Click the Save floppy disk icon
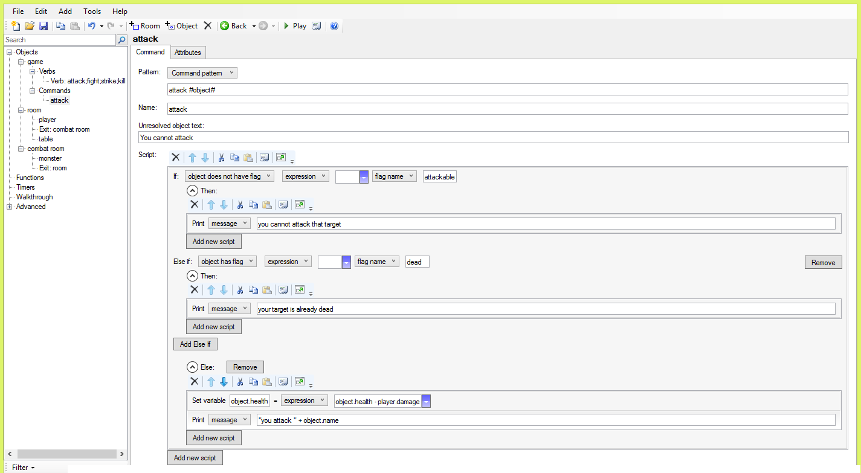 (x=44, y=26)
